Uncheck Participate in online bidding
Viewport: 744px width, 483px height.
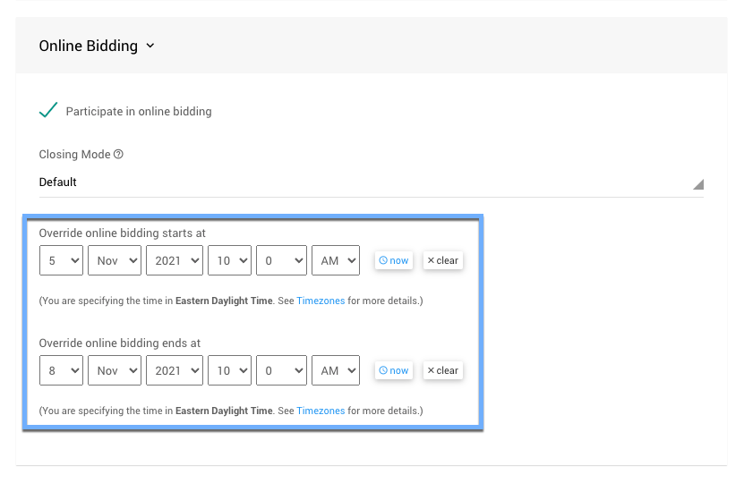pos(49,111)
